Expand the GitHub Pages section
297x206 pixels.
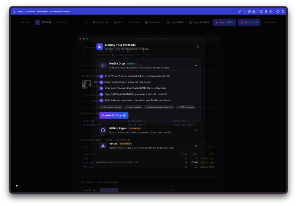pyautogui.click(x=196, y=130)
